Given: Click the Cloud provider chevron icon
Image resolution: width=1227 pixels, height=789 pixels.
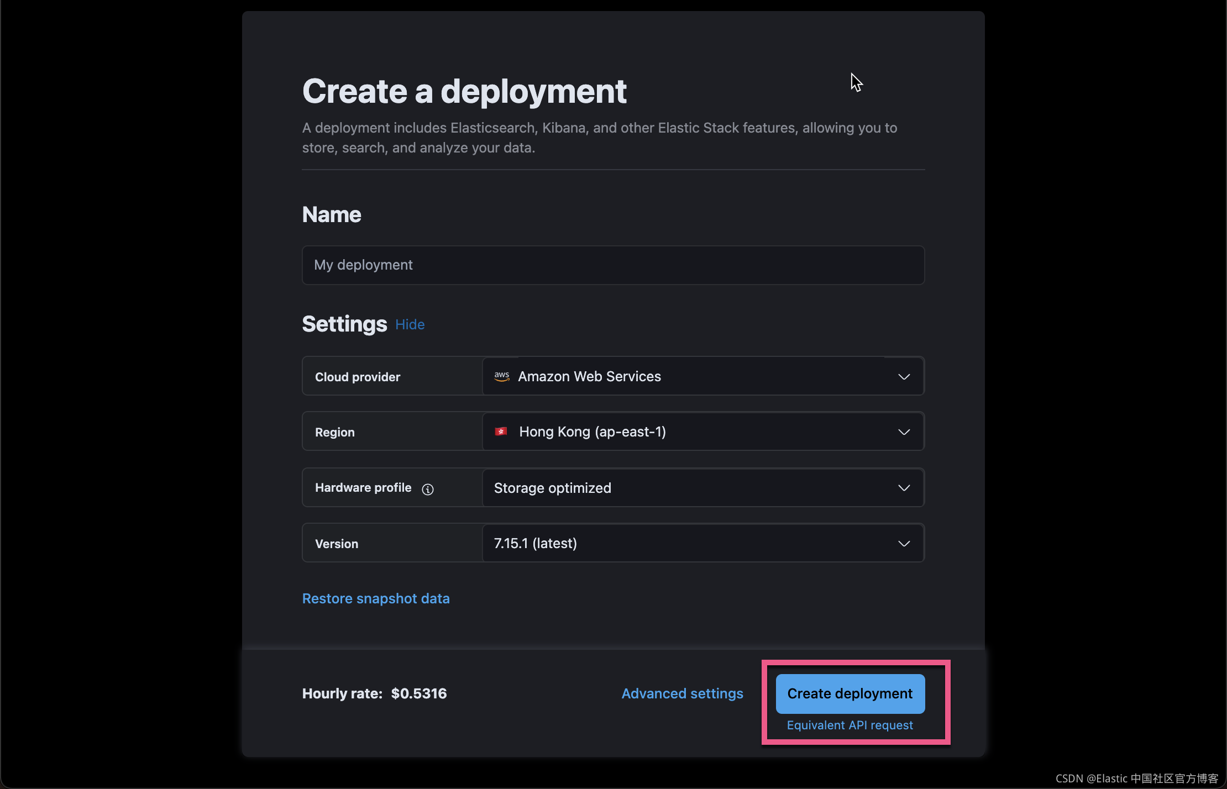Looking at the screenshot, I should point(904,377).
